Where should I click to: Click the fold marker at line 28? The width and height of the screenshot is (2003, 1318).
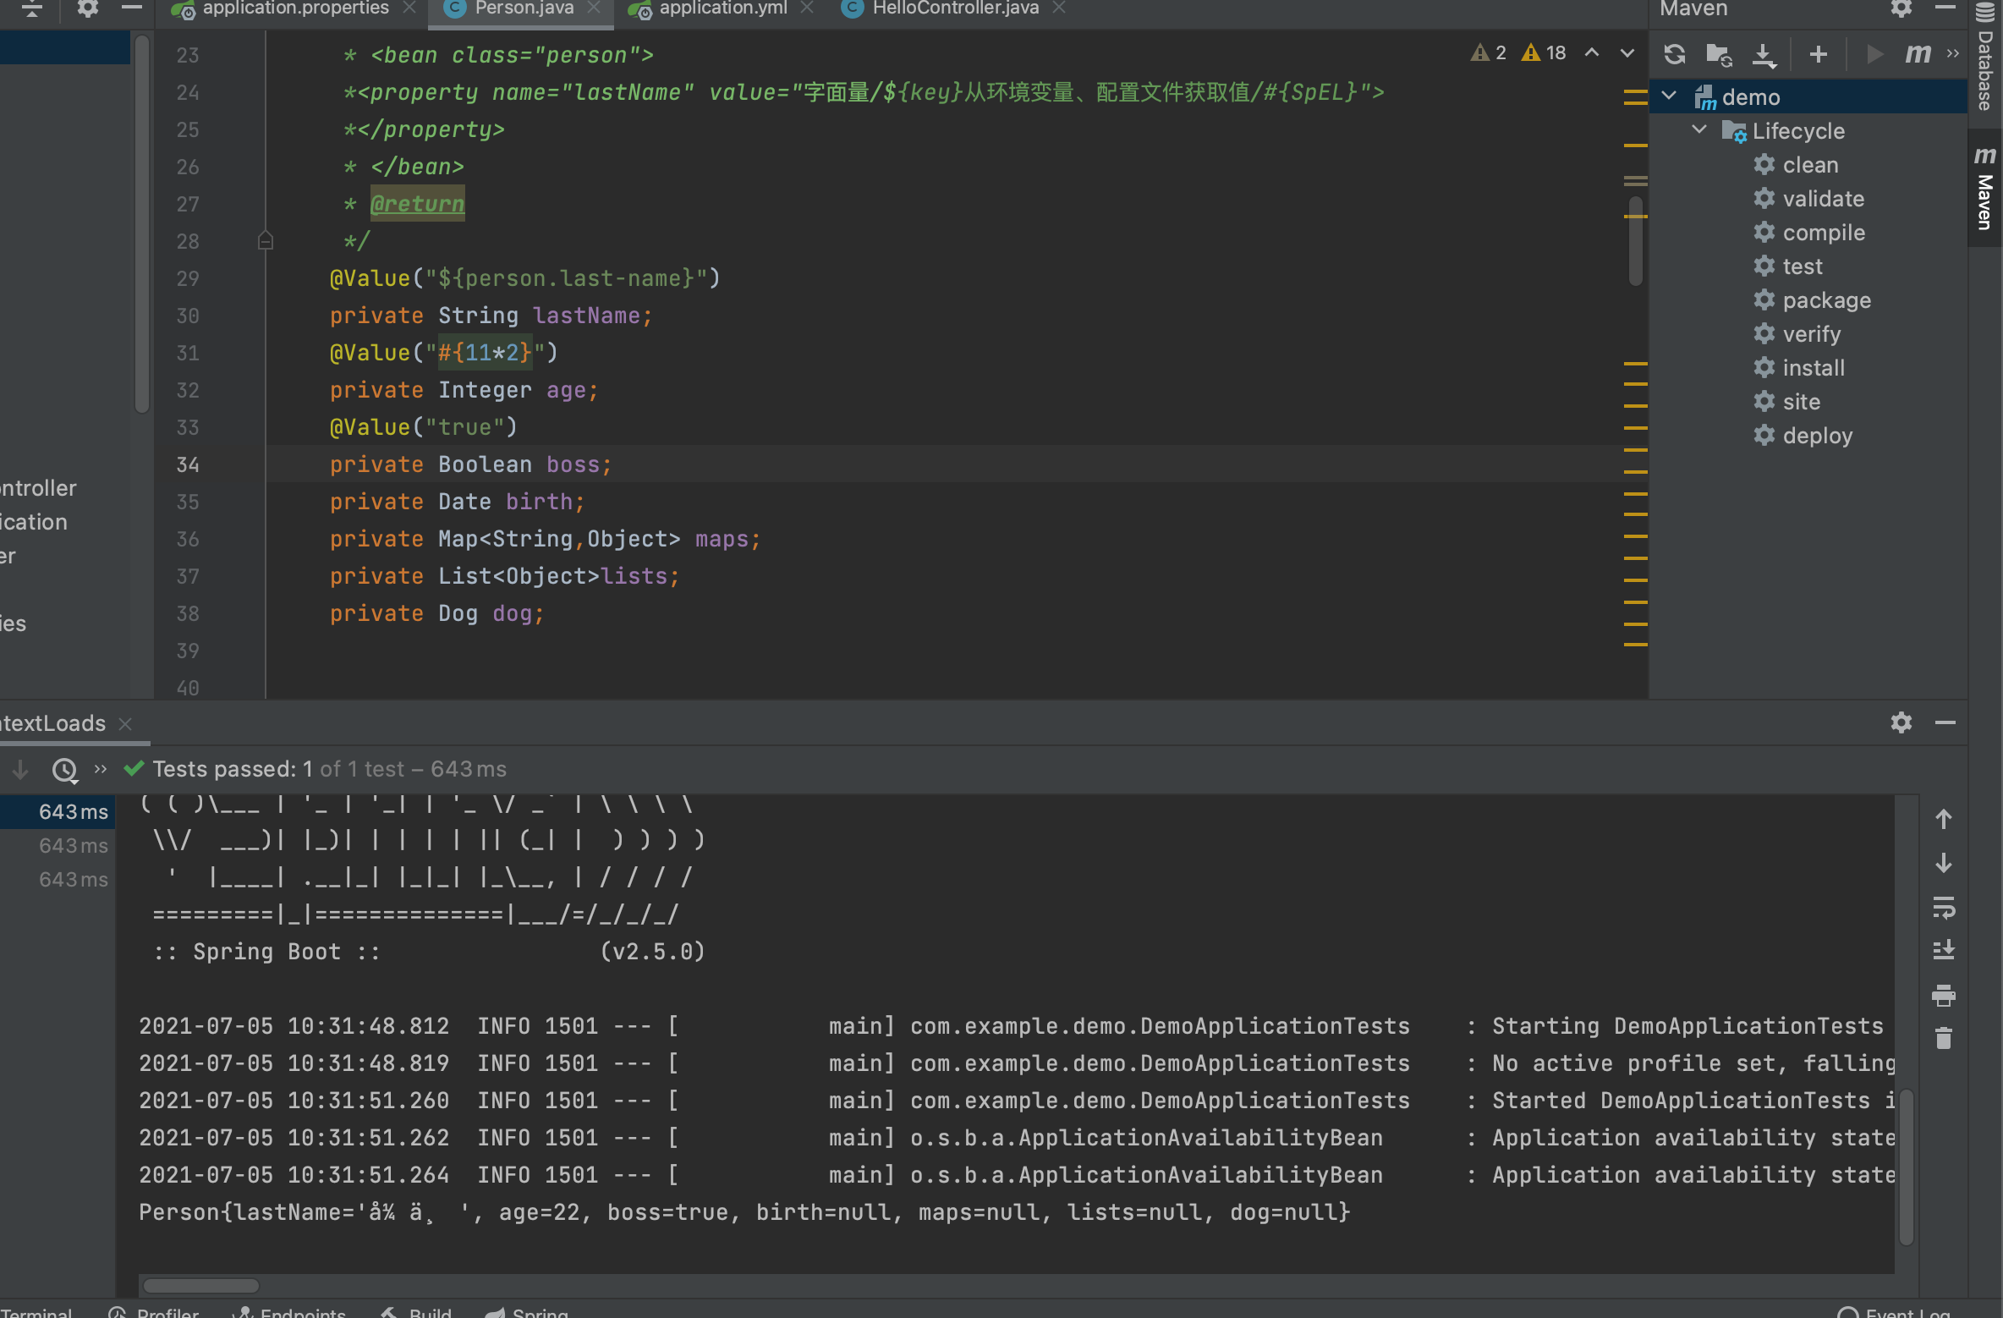(x=265, y=242)
